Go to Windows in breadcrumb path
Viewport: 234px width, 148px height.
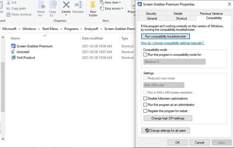[x=29, y=29]
